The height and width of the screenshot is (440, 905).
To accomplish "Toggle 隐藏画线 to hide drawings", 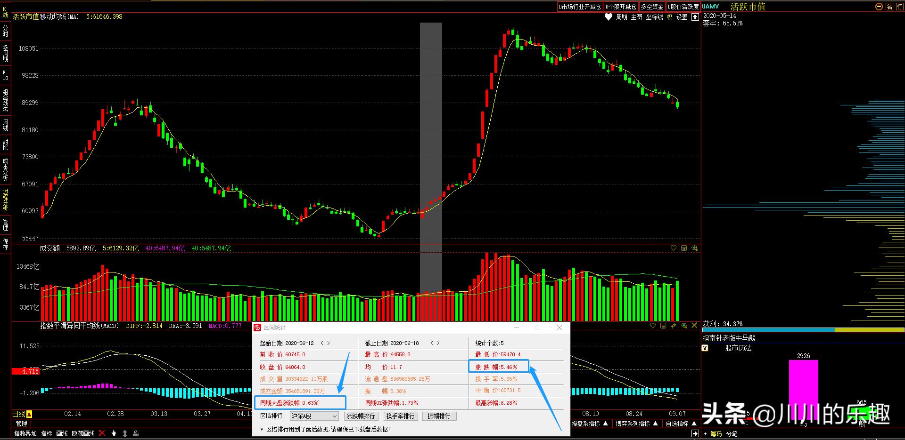I will [83, 433].
